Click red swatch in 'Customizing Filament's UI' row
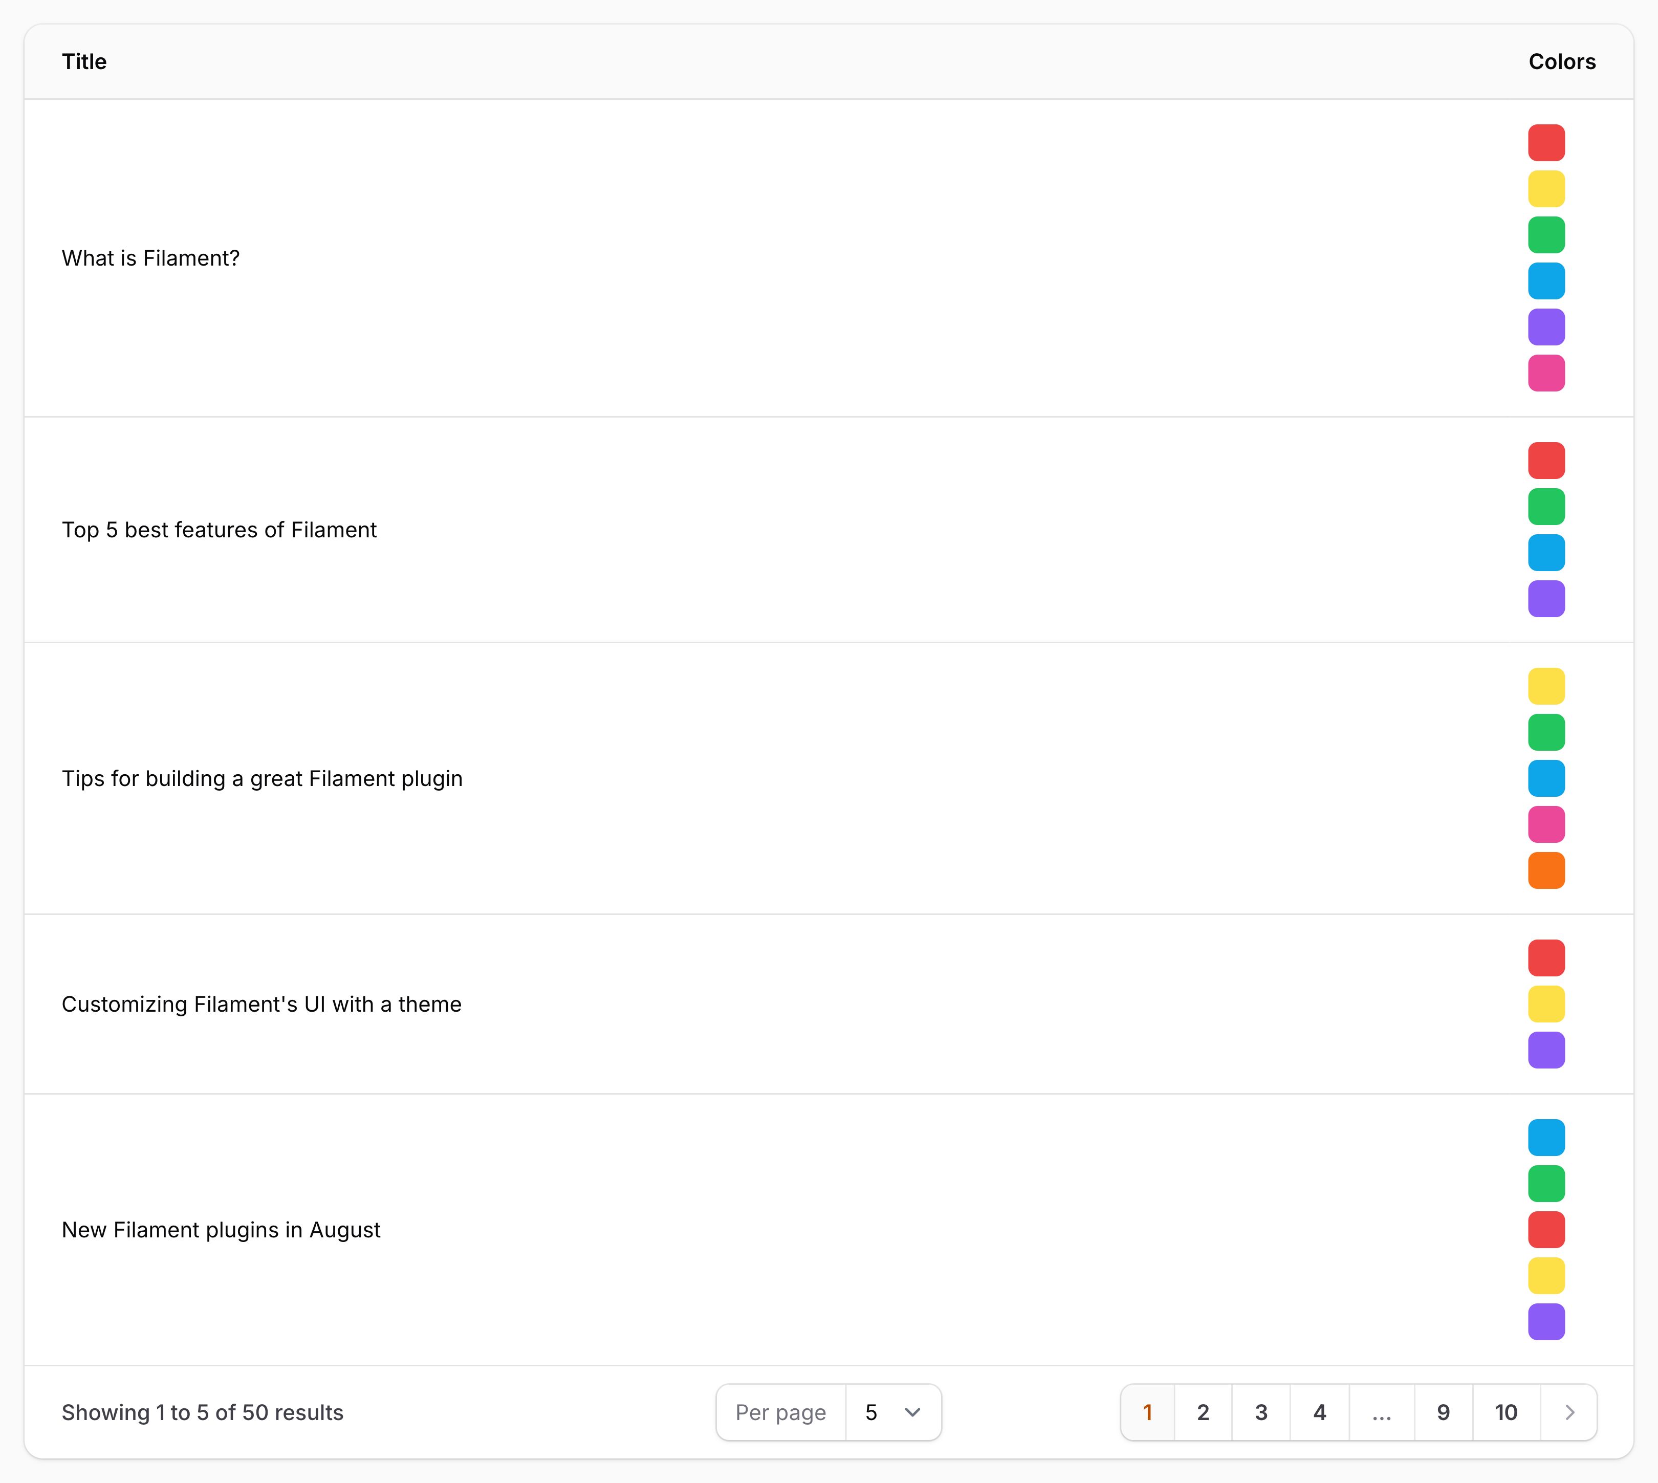This screenshot has height=1483, width=1658. [x=1546, y=957]
